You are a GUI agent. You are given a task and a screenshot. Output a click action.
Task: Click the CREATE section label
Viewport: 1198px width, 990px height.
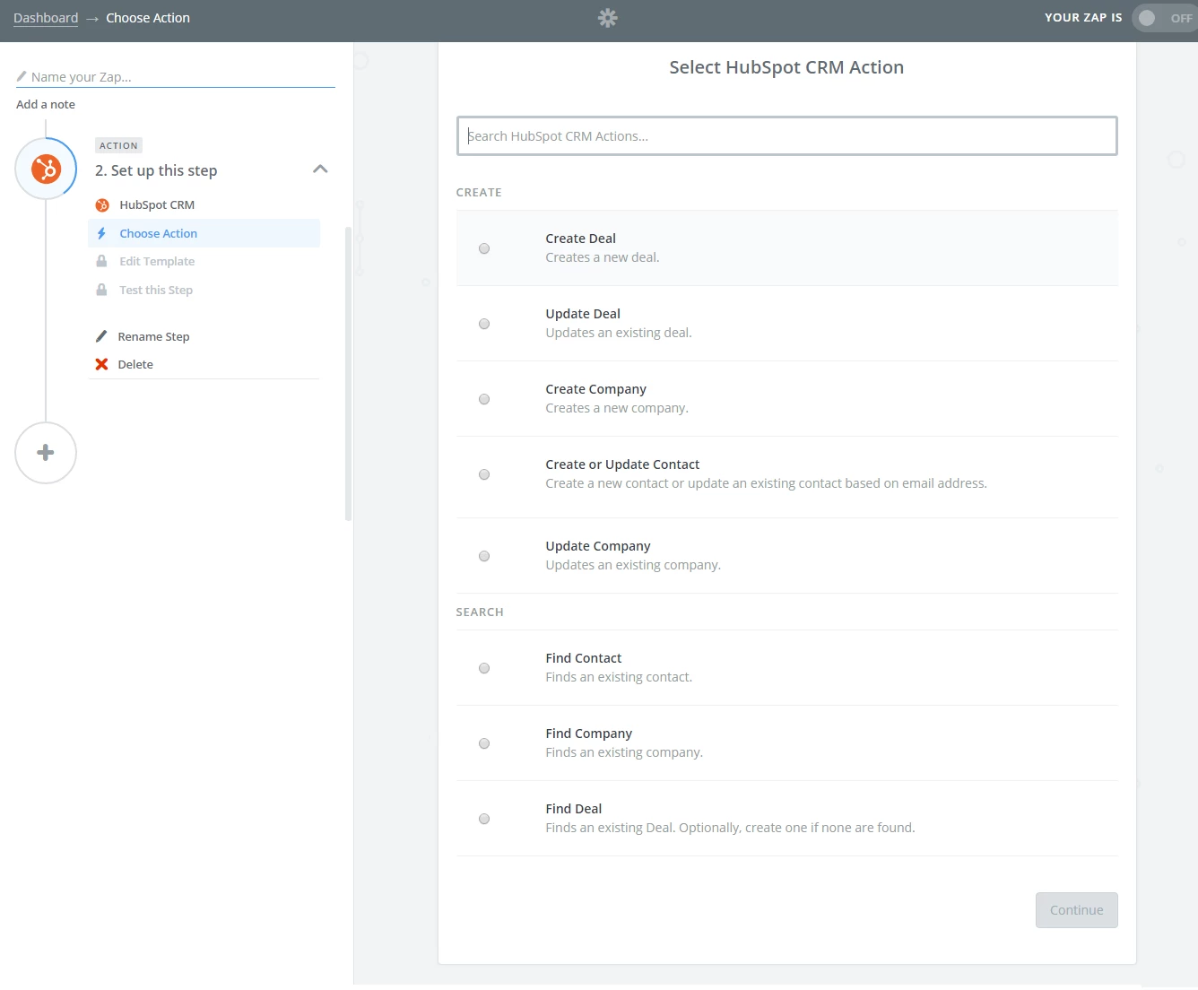[479, 192]
